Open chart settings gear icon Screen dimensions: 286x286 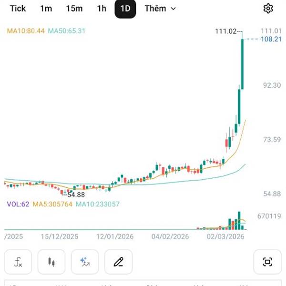pos(268,9)
